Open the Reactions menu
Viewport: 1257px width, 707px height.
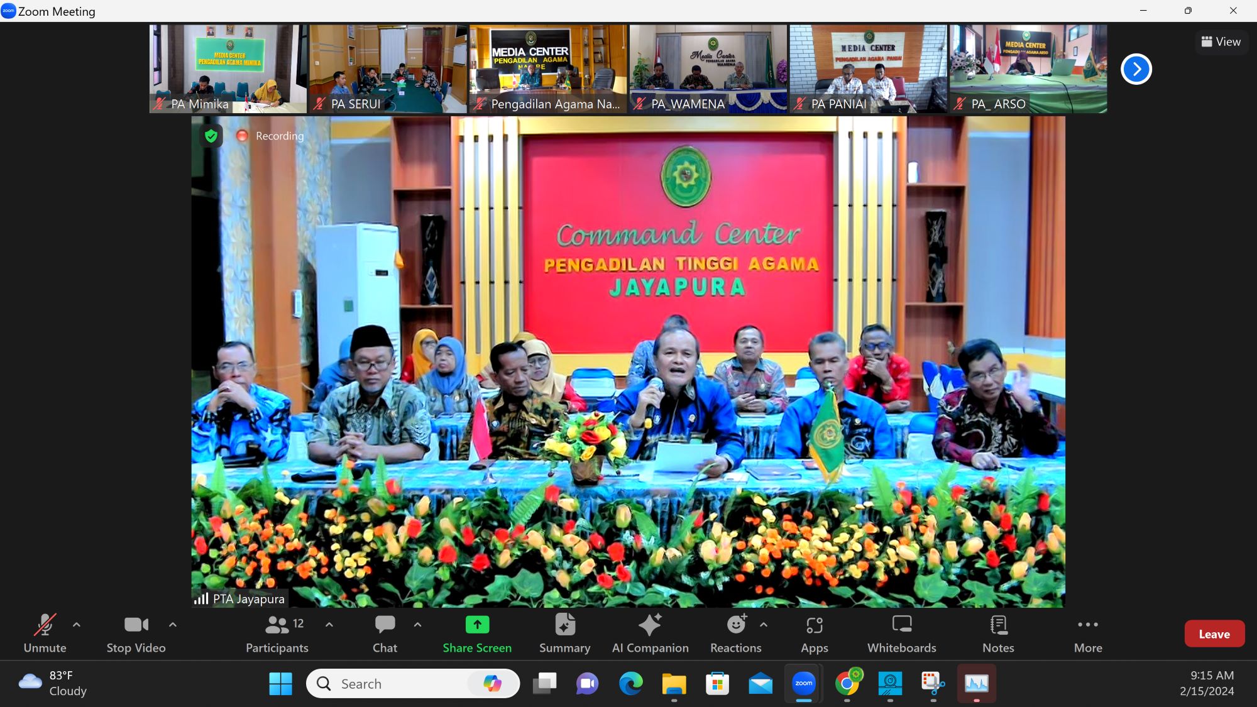tap(736, 633)
